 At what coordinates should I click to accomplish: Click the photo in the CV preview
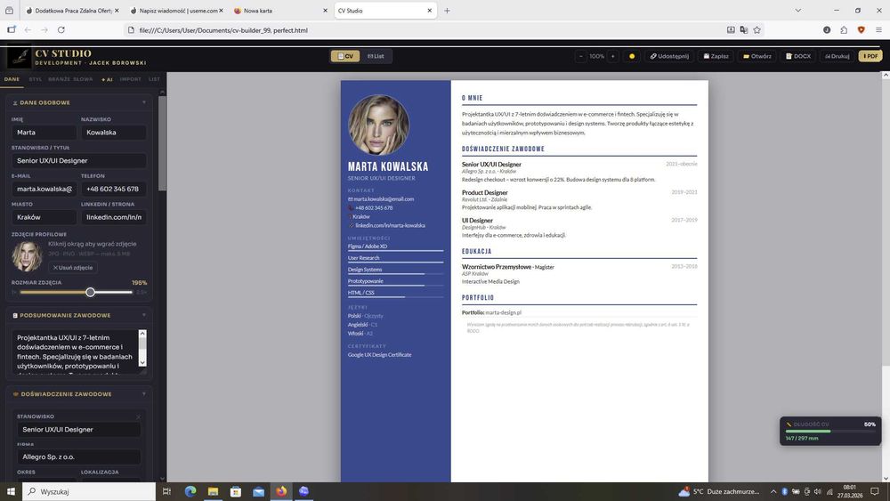tap(378, 125)
